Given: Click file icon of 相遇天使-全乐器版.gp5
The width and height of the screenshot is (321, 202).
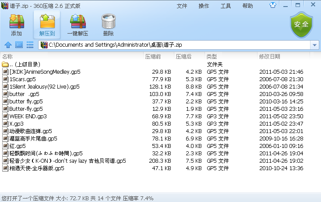Looking at the screenshot, I should (5, 168).
